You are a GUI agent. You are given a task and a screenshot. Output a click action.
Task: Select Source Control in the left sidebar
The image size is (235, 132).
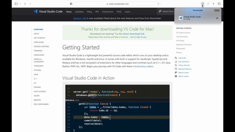tap(41, 47)
